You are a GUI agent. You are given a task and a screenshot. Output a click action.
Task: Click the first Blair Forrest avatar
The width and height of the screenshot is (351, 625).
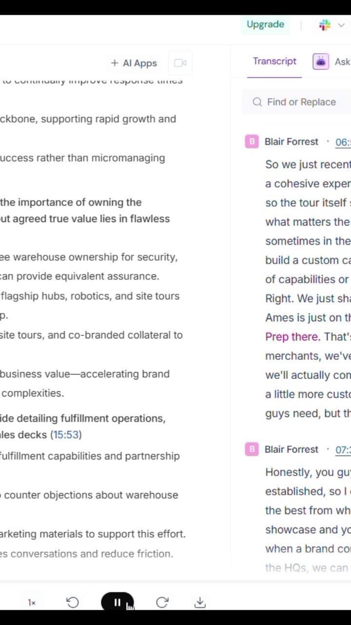click(x=252, y=142)
